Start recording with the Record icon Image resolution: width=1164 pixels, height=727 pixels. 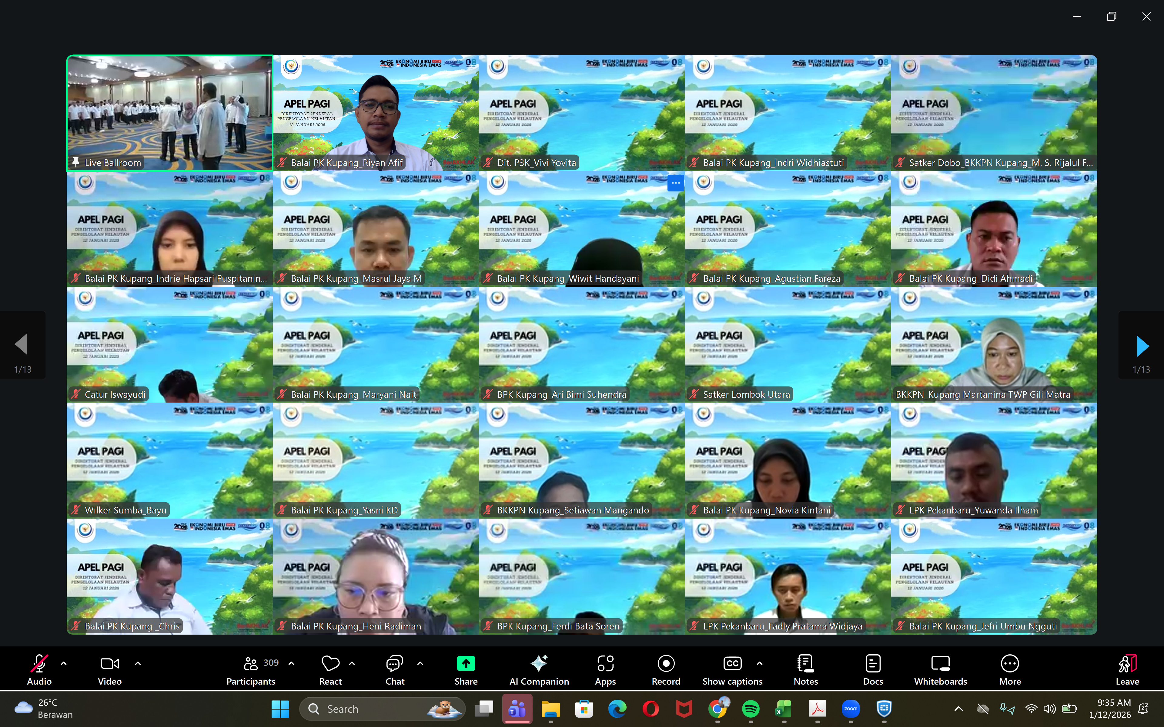pyautogui.click(x=666, y=669)
